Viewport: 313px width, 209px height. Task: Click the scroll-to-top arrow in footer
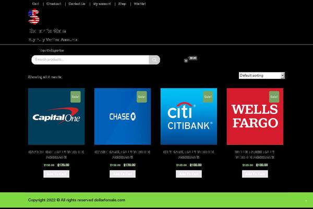pyautogui.click(x=306, y=201)
